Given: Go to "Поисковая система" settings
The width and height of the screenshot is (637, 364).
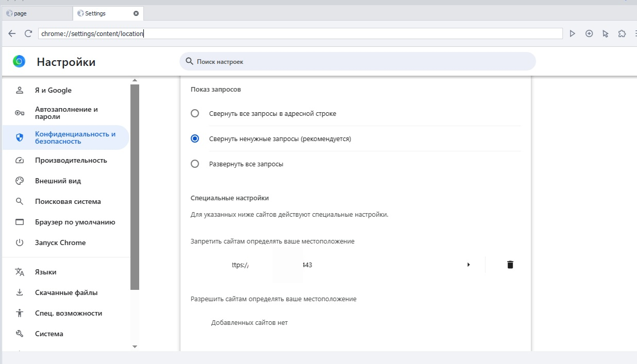Looking at the screenshot, I should coord(68,201).
